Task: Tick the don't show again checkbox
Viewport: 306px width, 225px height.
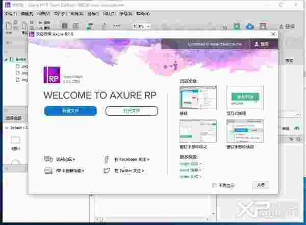Action: (214, 185)
